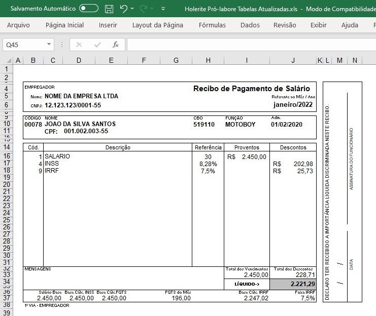Select column H header
The height and width of the screenshot is (316, 376).
[208, 60]
